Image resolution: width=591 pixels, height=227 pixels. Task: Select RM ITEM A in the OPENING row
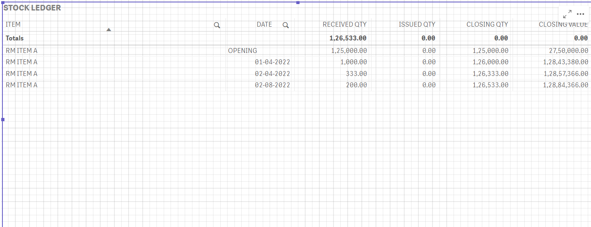pyautogui.click(x=21, y=50)
